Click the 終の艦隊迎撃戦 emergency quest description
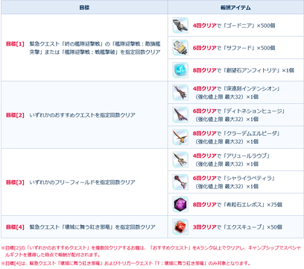 point(95,48)
